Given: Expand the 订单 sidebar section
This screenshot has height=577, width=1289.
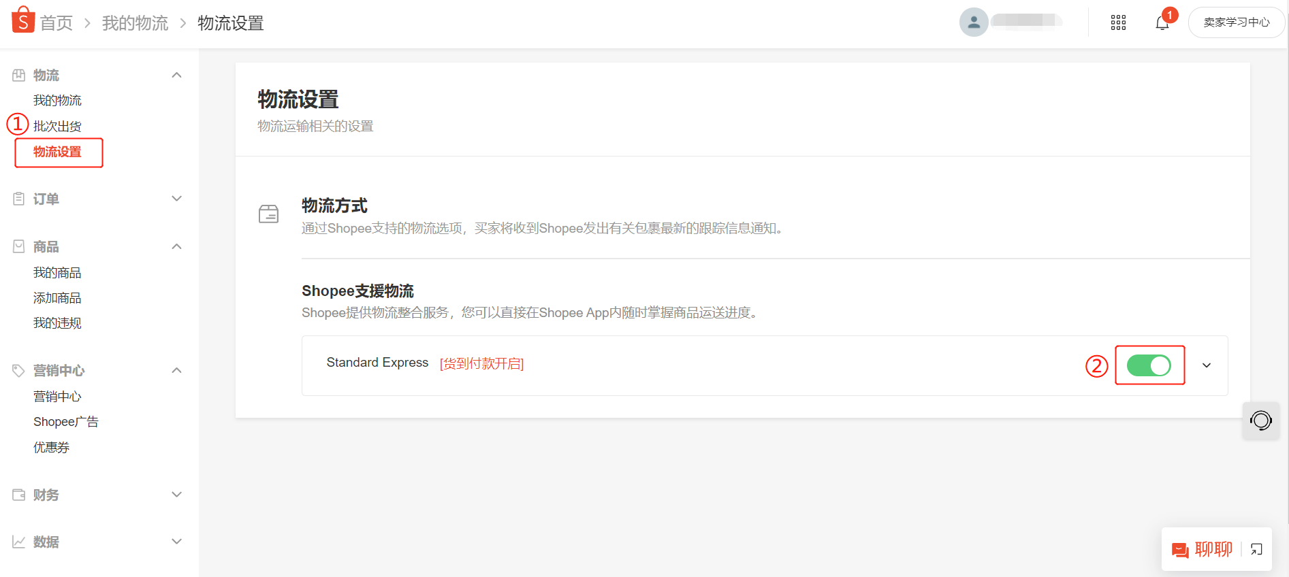Looking at the screenshot, I should tap(176, 199).
